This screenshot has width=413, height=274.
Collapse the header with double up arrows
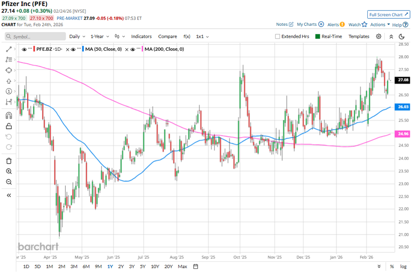pyautogui.click(x=391, y=36)
